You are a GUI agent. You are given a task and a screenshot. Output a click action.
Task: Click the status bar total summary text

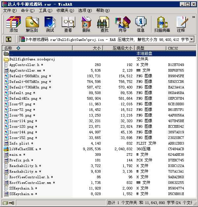click(x=150, y=203)
